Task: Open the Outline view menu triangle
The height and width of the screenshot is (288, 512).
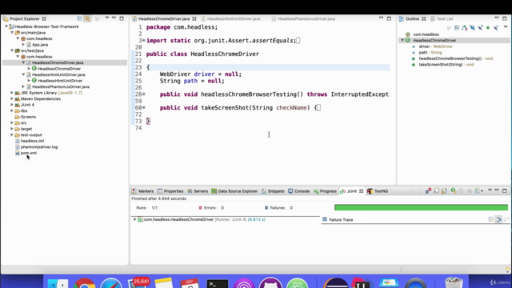Action: click(506, 27)
